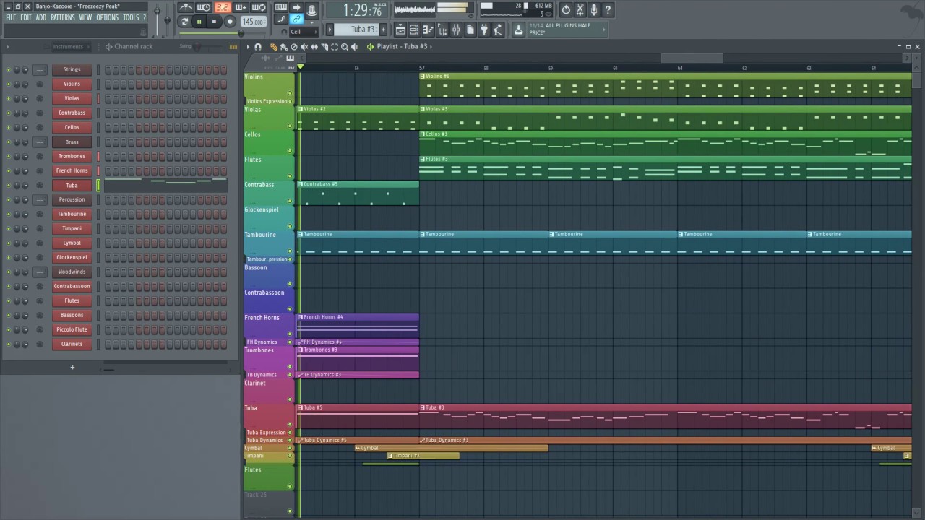Open the PATTERNS menu
Screen dimensions: 925x520
pyautogui.click(x=63, y=17)
